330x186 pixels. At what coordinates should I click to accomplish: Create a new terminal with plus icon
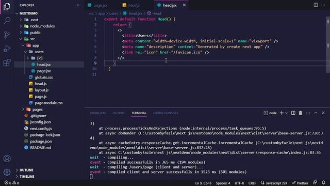pyautogui.click(x=282, y=113)
